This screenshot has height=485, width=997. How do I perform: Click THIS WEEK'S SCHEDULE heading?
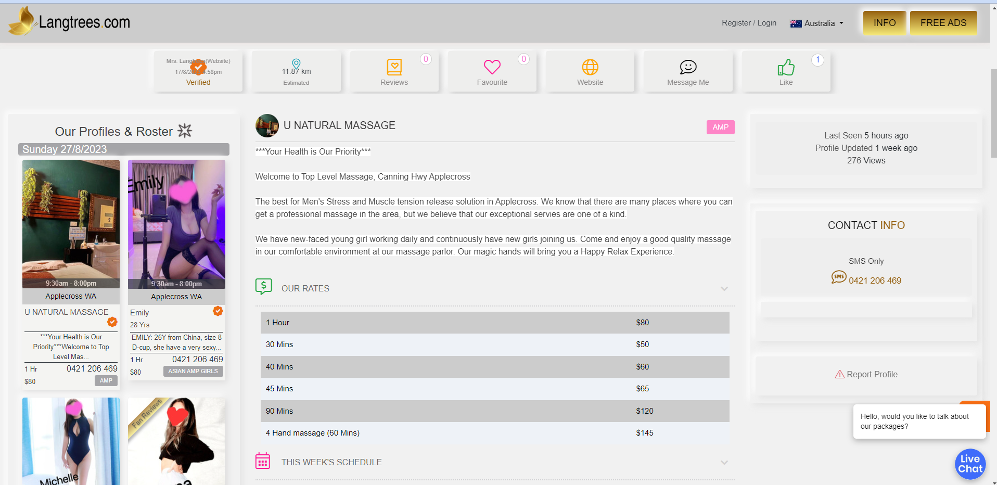[331, 462]
